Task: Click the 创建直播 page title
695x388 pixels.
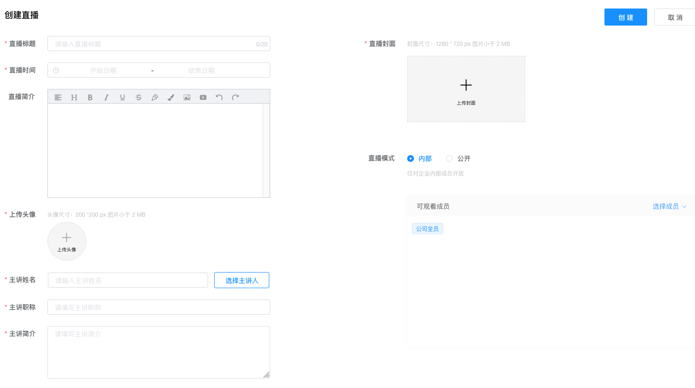Action: (21, 15)
